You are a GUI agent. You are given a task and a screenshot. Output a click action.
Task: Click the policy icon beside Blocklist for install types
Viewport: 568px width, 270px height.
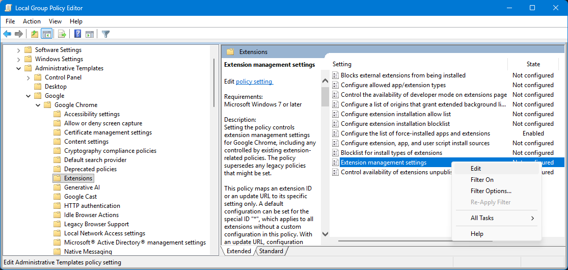[335, 153]
